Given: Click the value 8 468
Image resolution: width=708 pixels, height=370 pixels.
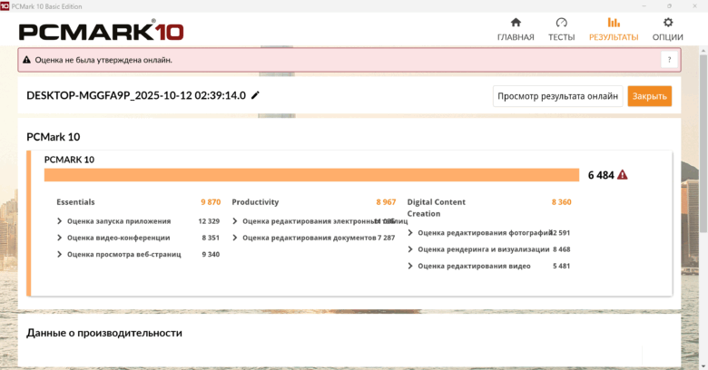Looking at the screenshot, I should click(x=561, y=249).
